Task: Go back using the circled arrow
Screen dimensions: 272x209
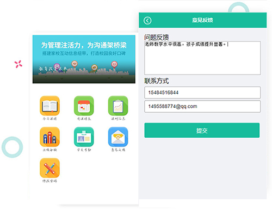Action: [x=147, y=21]
